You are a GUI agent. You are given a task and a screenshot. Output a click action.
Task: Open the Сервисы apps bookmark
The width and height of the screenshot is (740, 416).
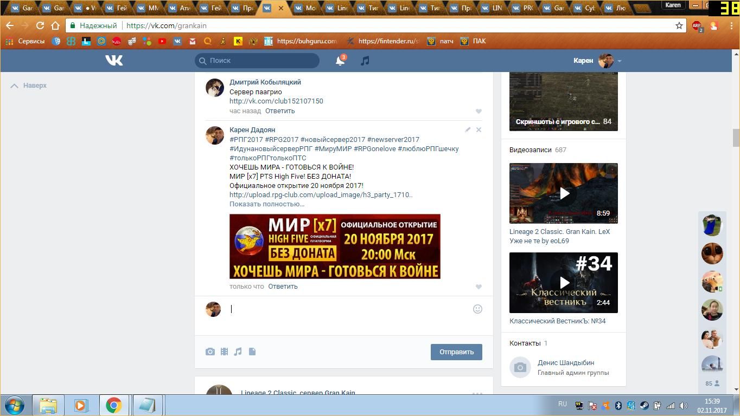[x=25, y=41]
